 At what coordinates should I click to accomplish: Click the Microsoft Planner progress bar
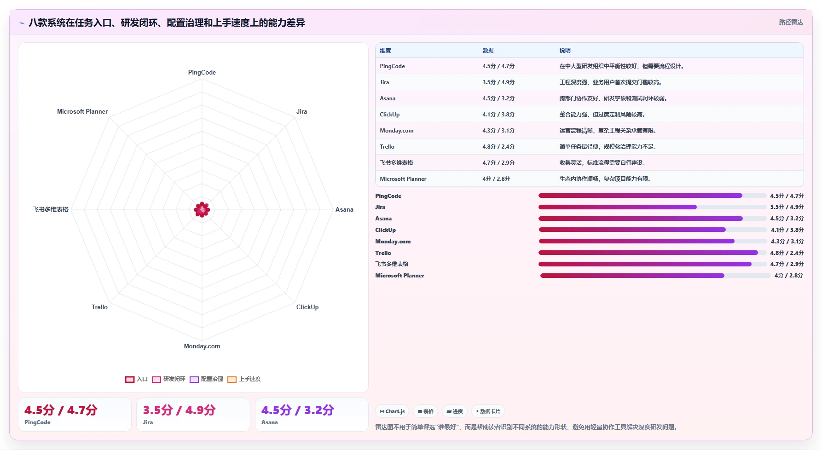[x=655, y=276]
